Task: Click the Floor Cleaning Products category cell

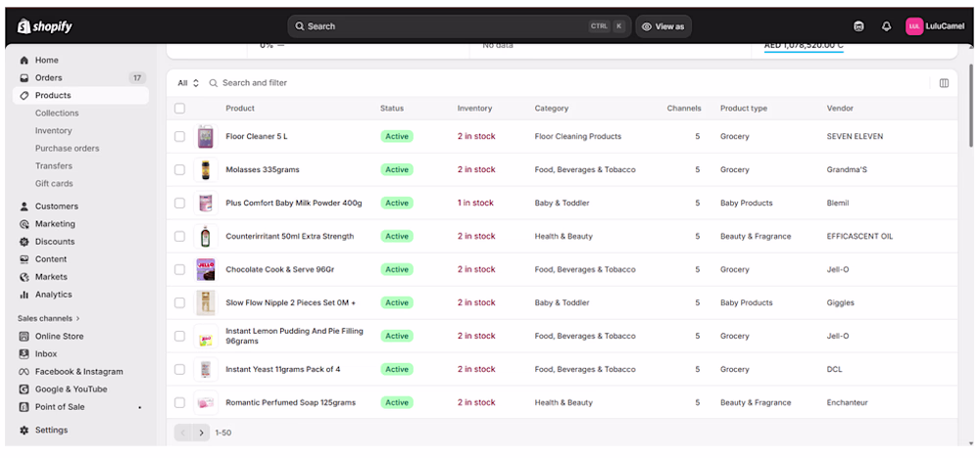Action: pos(578,137)
